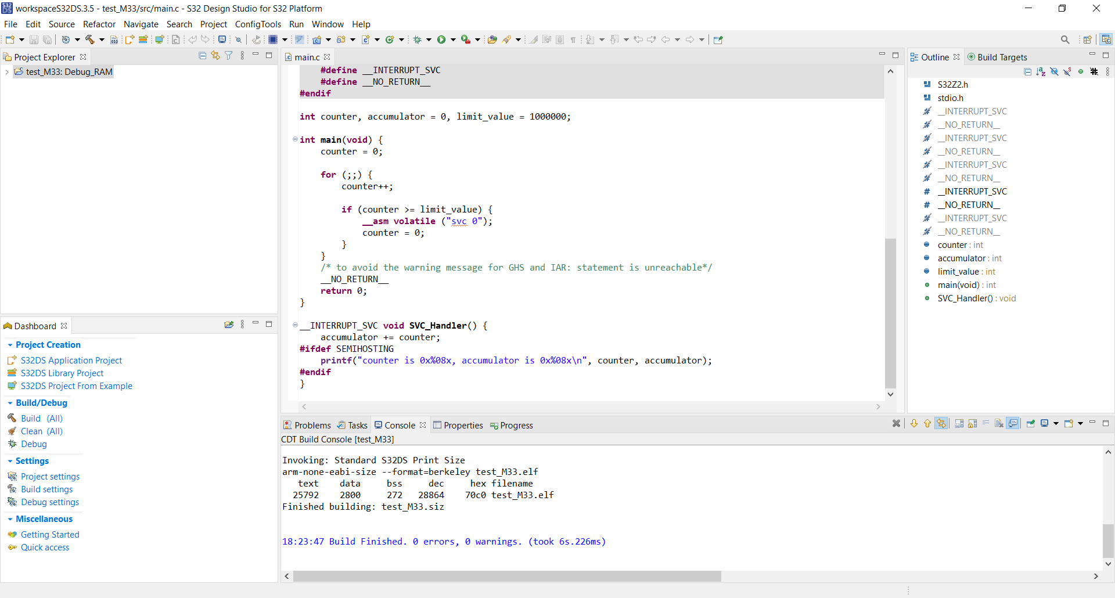Click S32DS Project From Example link

pos(77,386)
